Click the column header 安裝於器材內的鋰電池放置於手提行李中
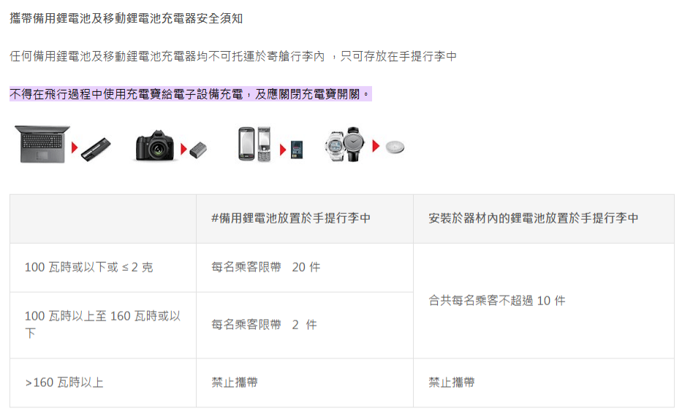682x419 pixels. coord(534,218)
